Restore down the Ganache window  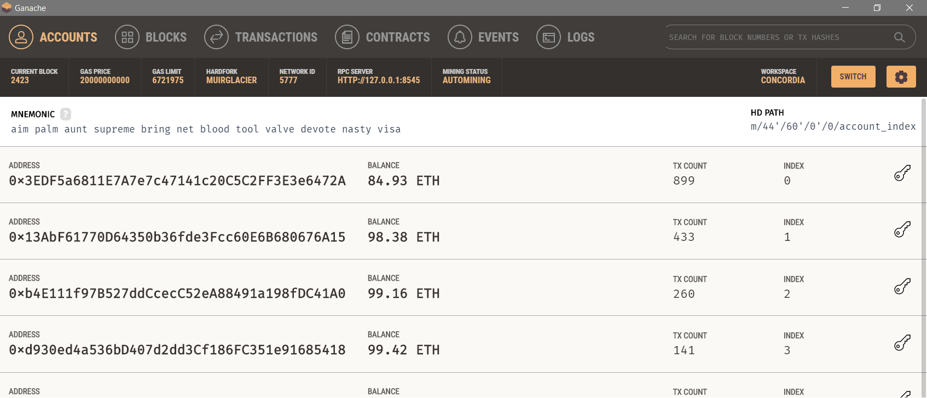877,8
